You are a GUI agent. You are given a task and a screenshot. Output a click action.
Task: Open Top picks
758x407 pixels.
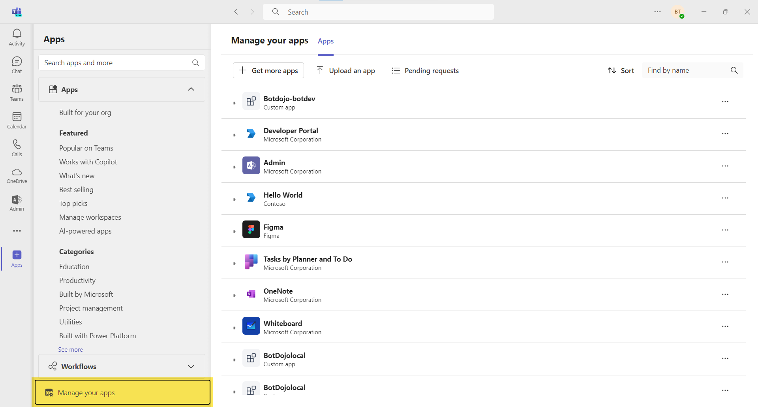click(73, 203)
